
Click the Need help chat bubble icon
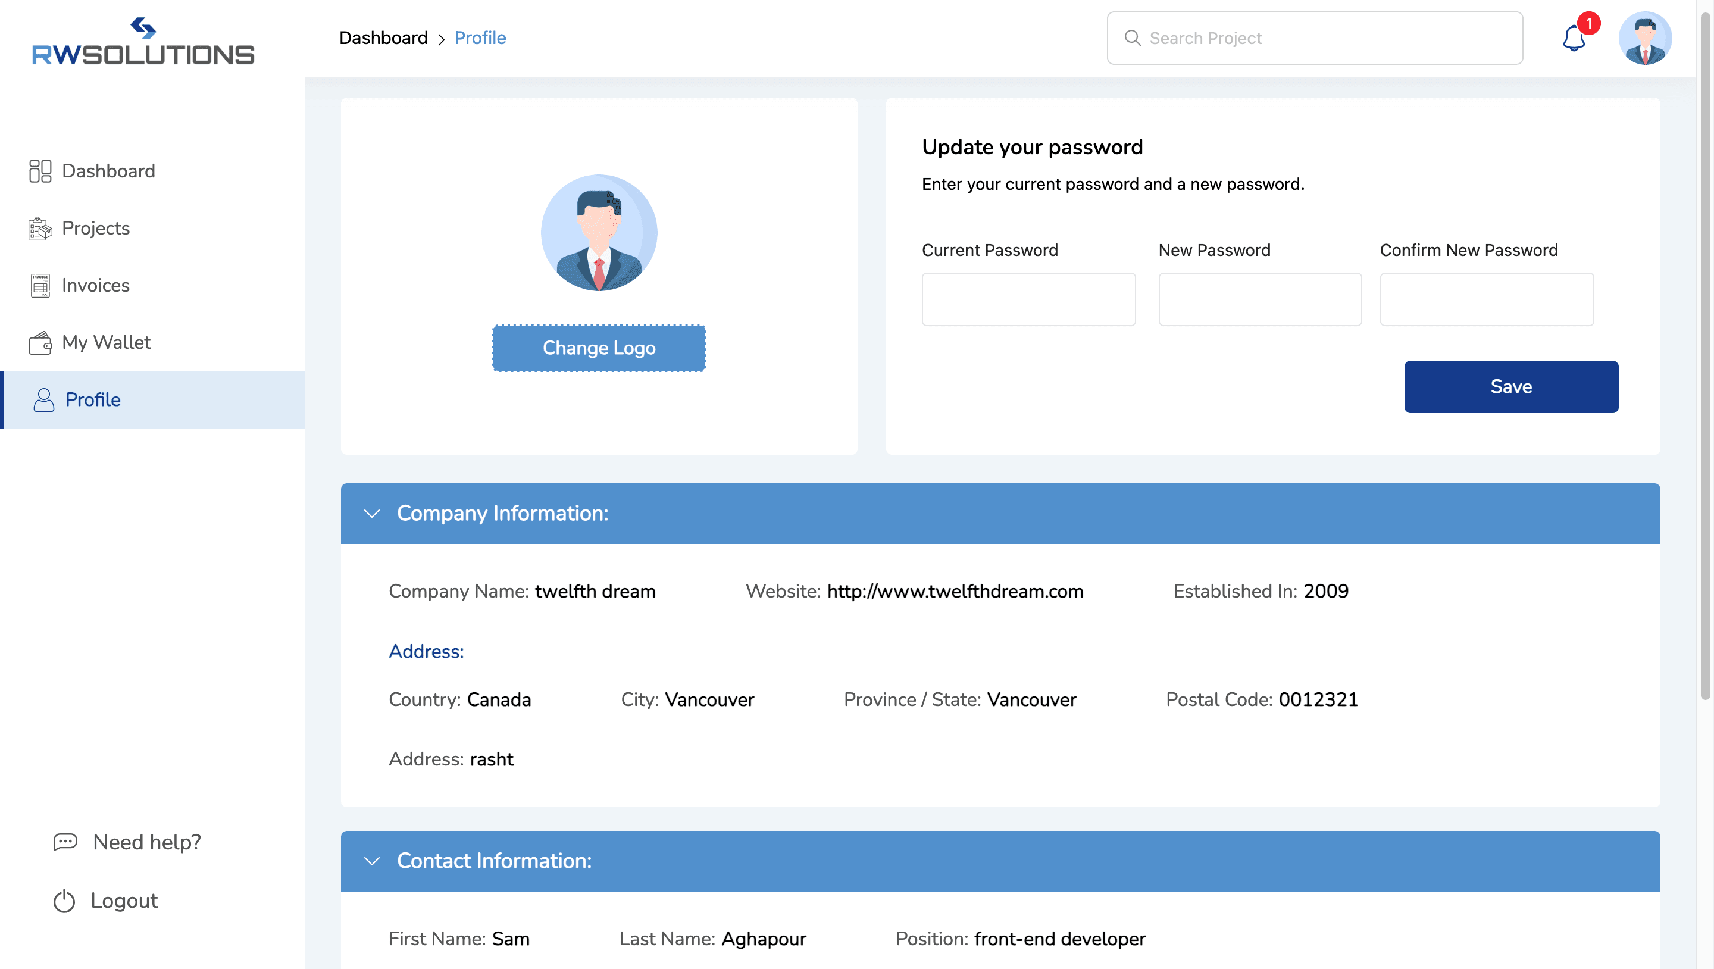coord(65,843)
